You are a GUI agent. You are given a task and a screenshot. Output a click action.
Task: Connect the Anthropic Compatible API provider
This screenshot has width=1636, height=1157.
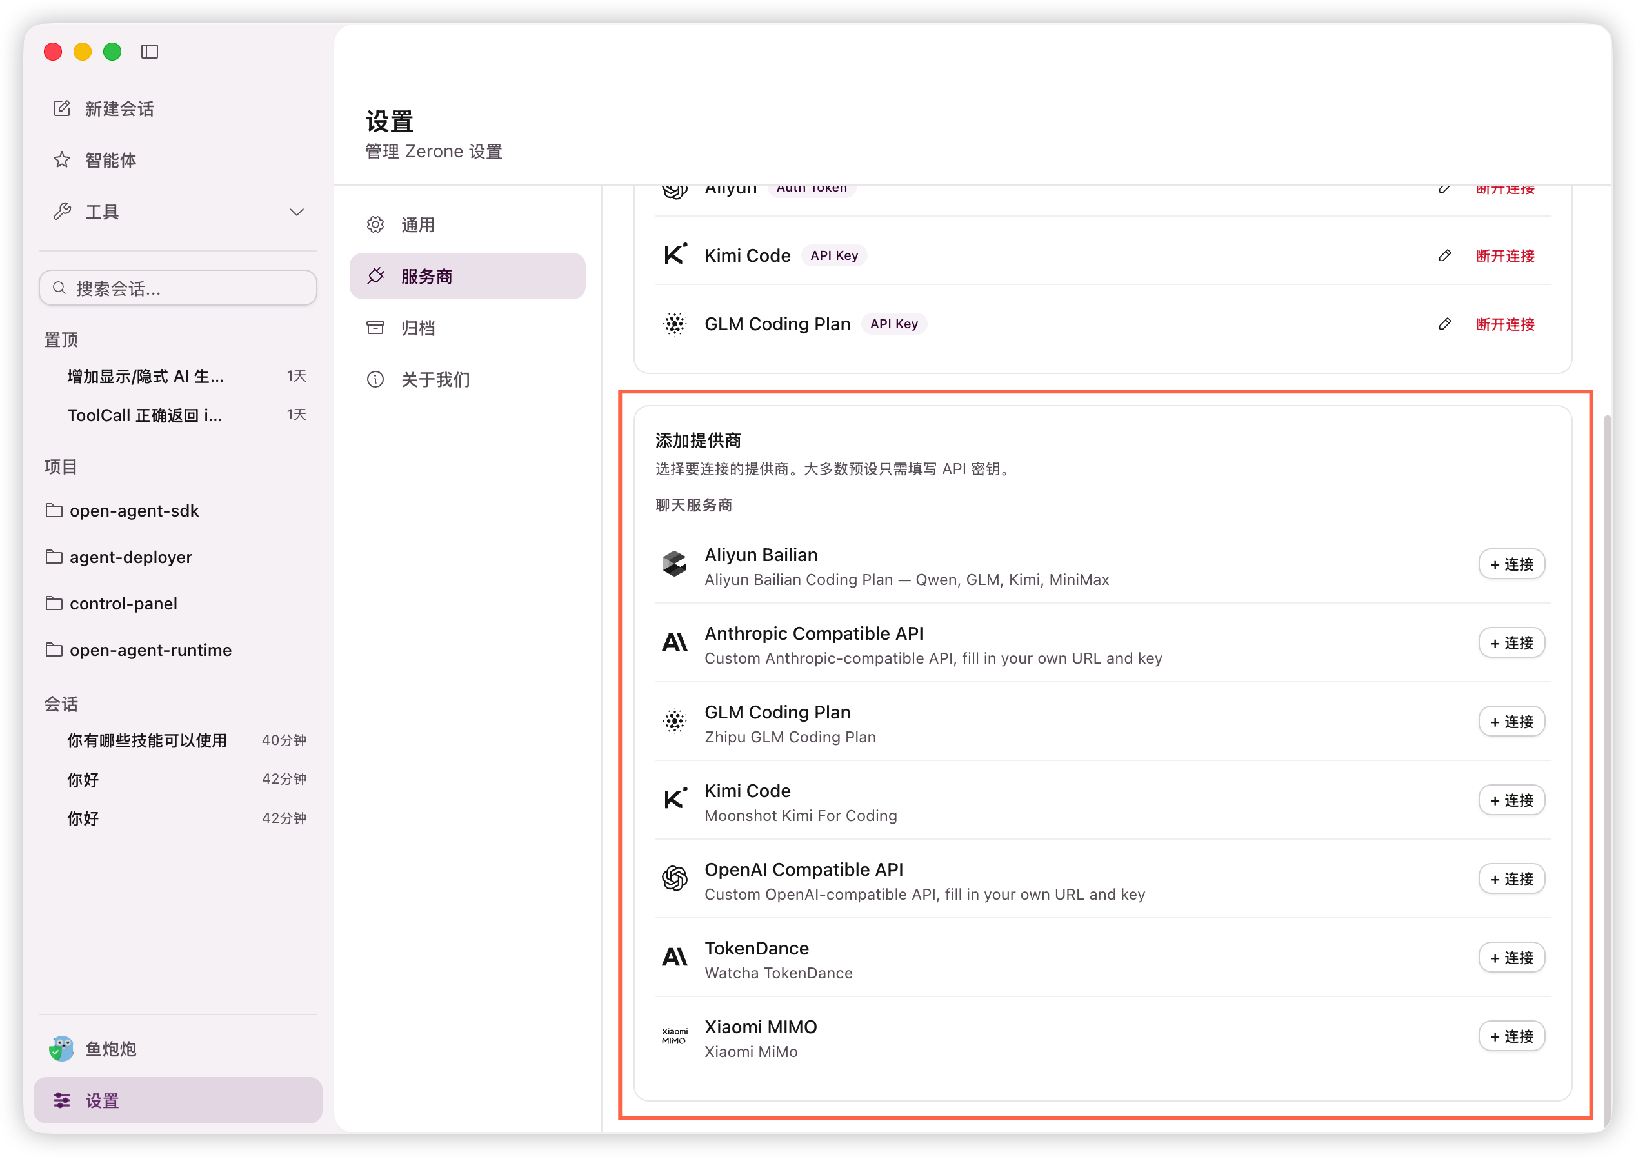pyautogui.click(x=1511, y=644)
